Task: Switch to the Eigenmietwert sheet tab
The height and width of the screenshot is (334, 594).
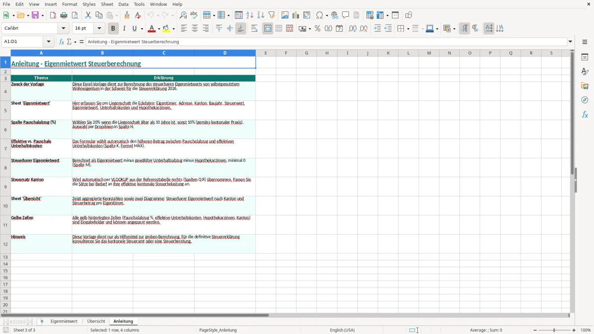Action: click(64, 322)
